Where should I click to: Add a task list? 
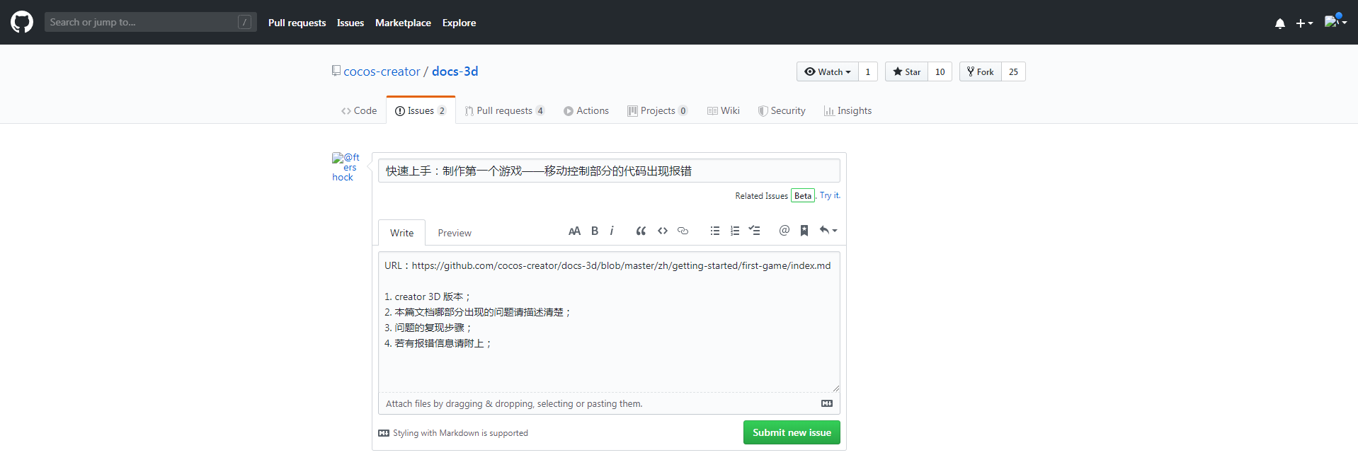(755, 231)
